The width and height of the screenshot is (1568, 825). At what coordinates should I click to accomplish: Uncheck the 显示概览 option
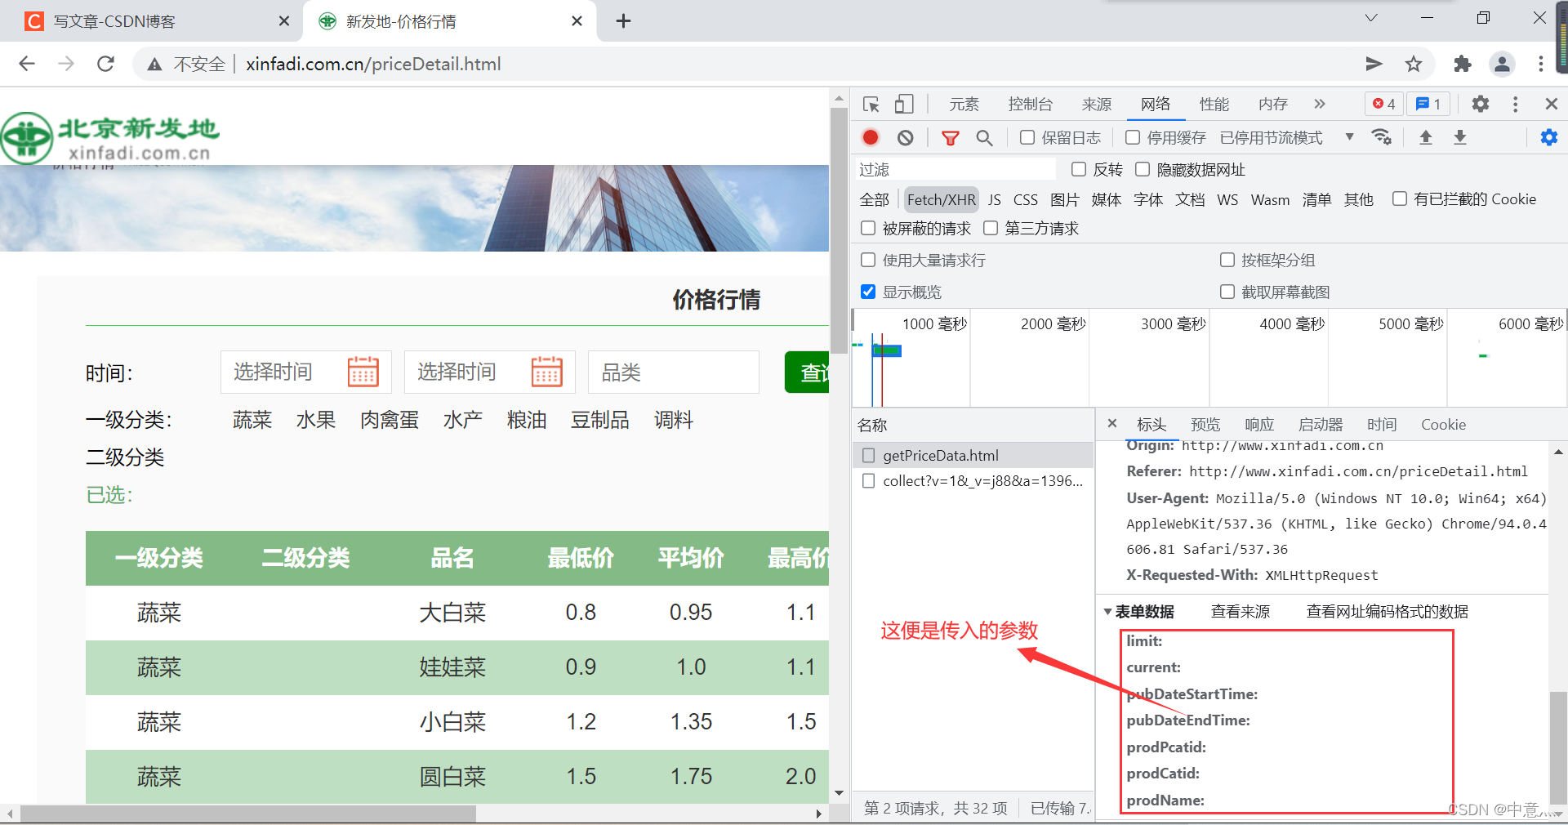[x=868, y=292]
